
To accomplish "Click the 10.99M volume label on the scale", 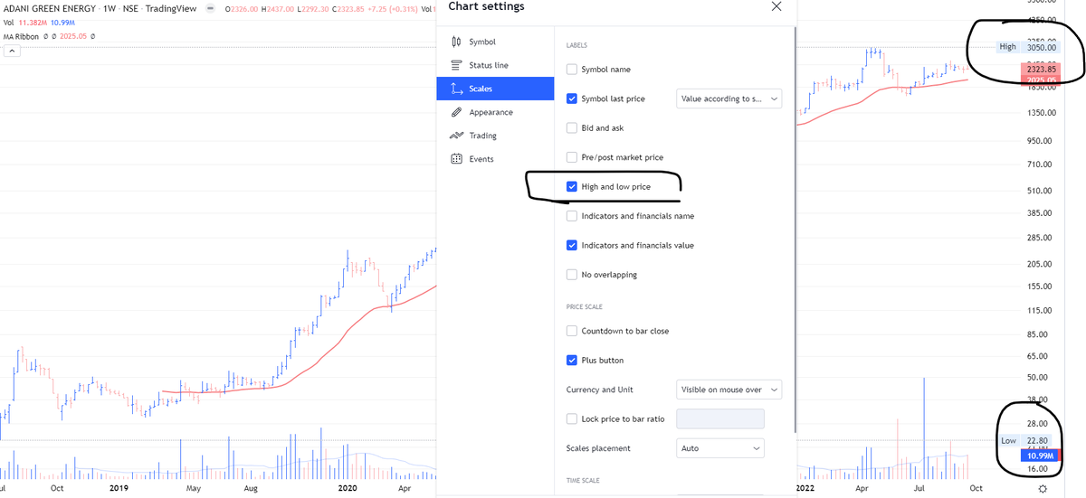I will pyautogui.click(x=1042, y=457).
